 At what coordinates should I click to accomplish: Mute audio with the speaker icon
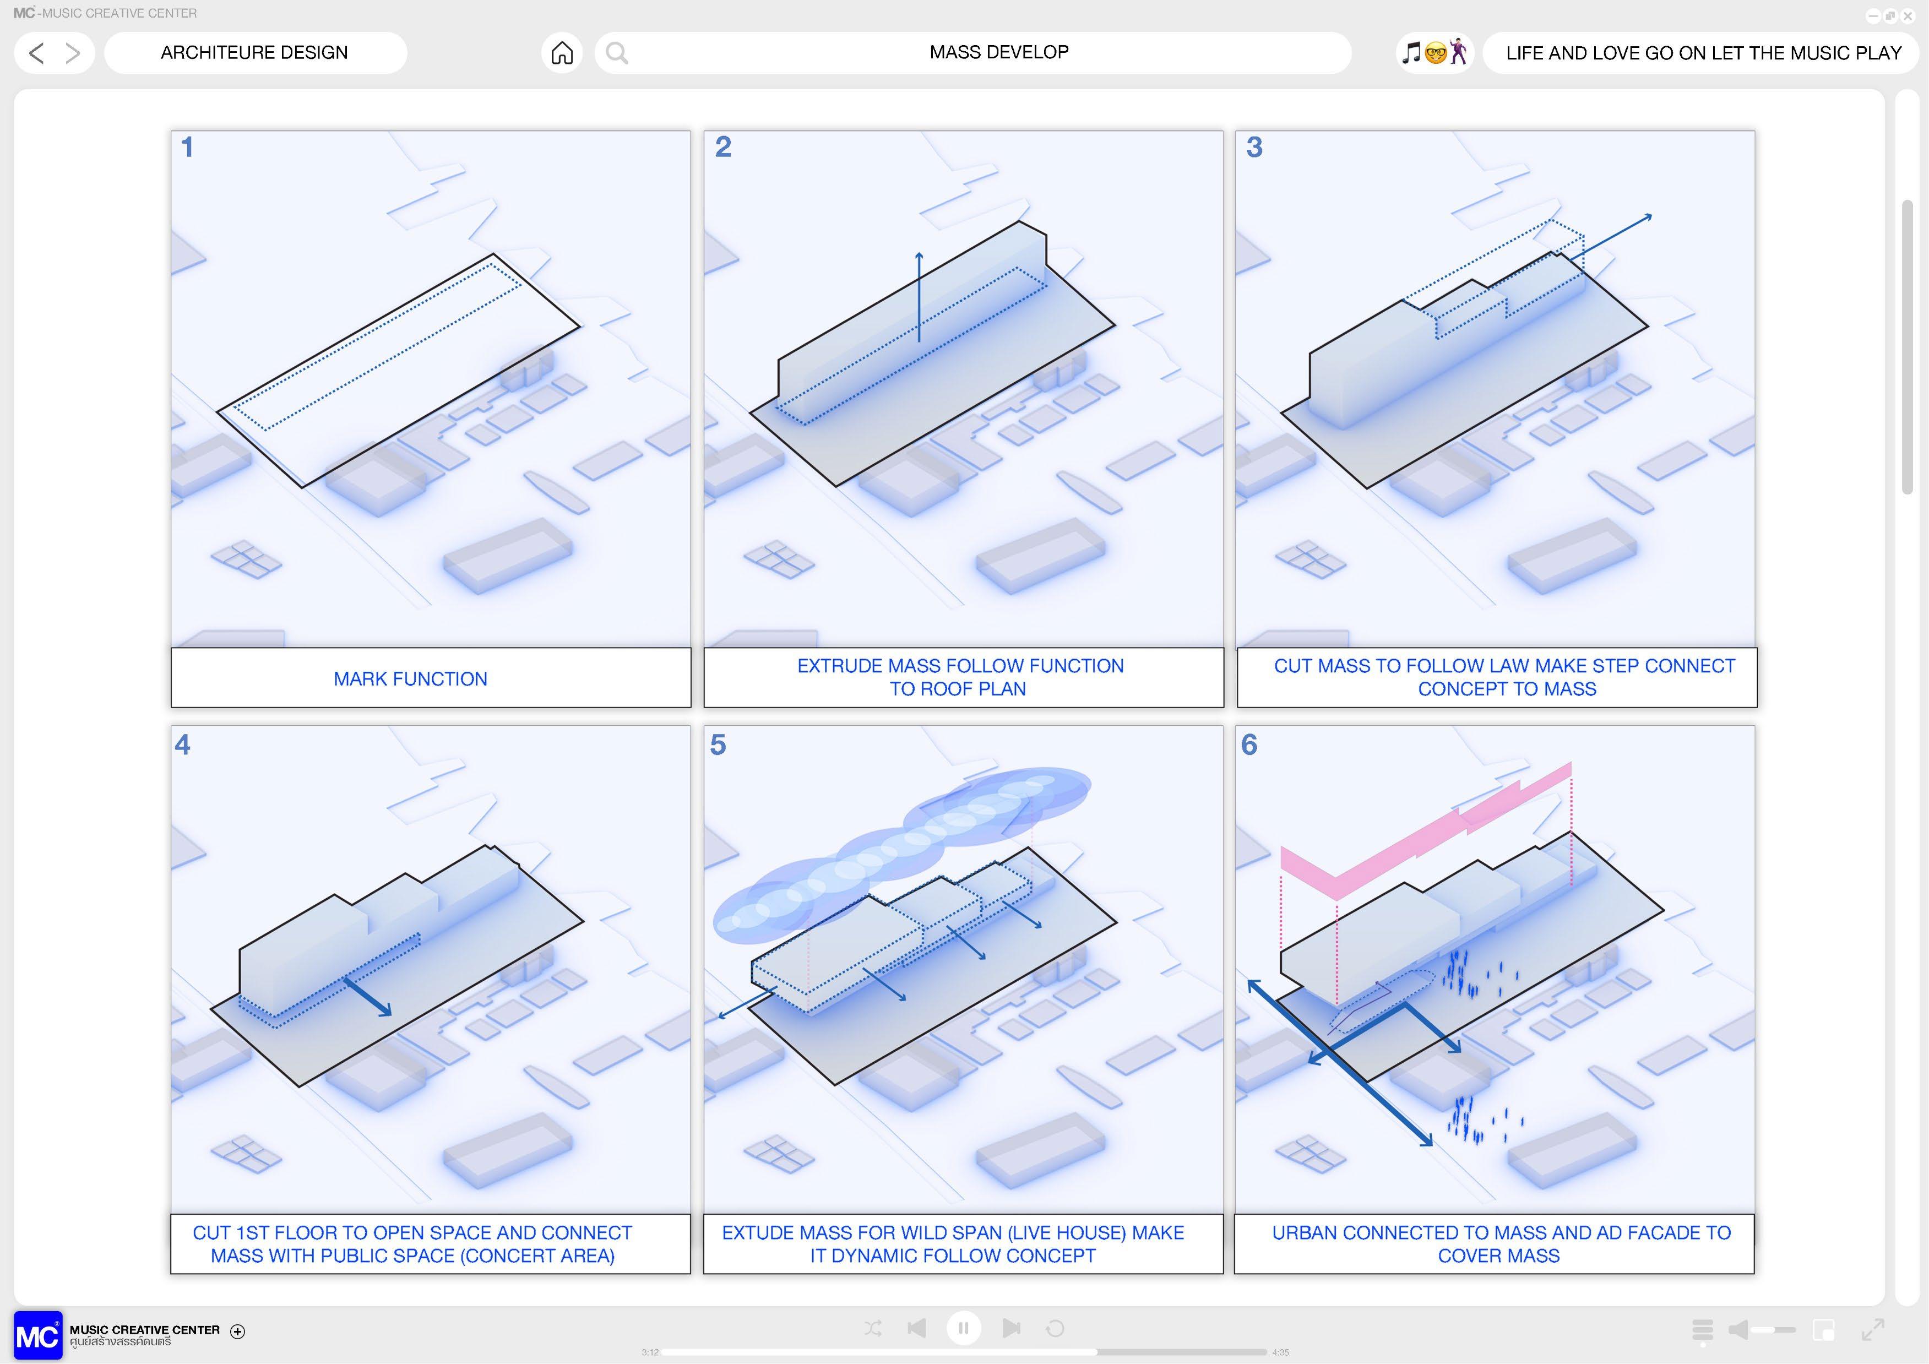click(x=1738, y=1329)
